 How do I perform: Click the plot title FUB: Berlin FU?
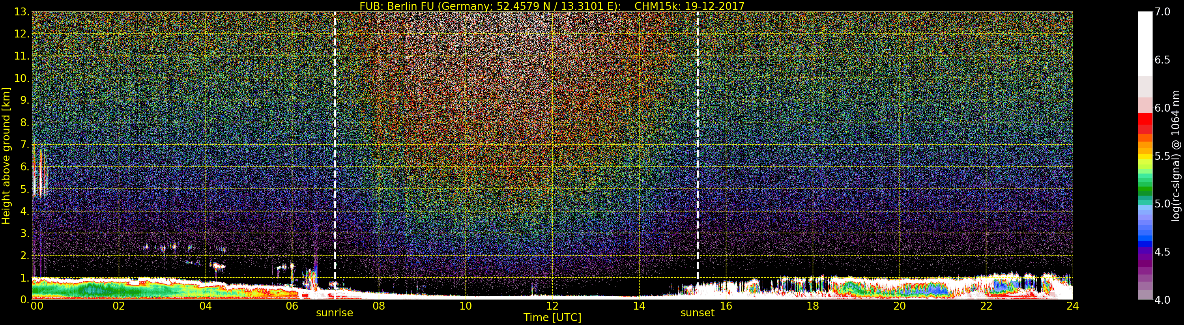coord(552,6)
